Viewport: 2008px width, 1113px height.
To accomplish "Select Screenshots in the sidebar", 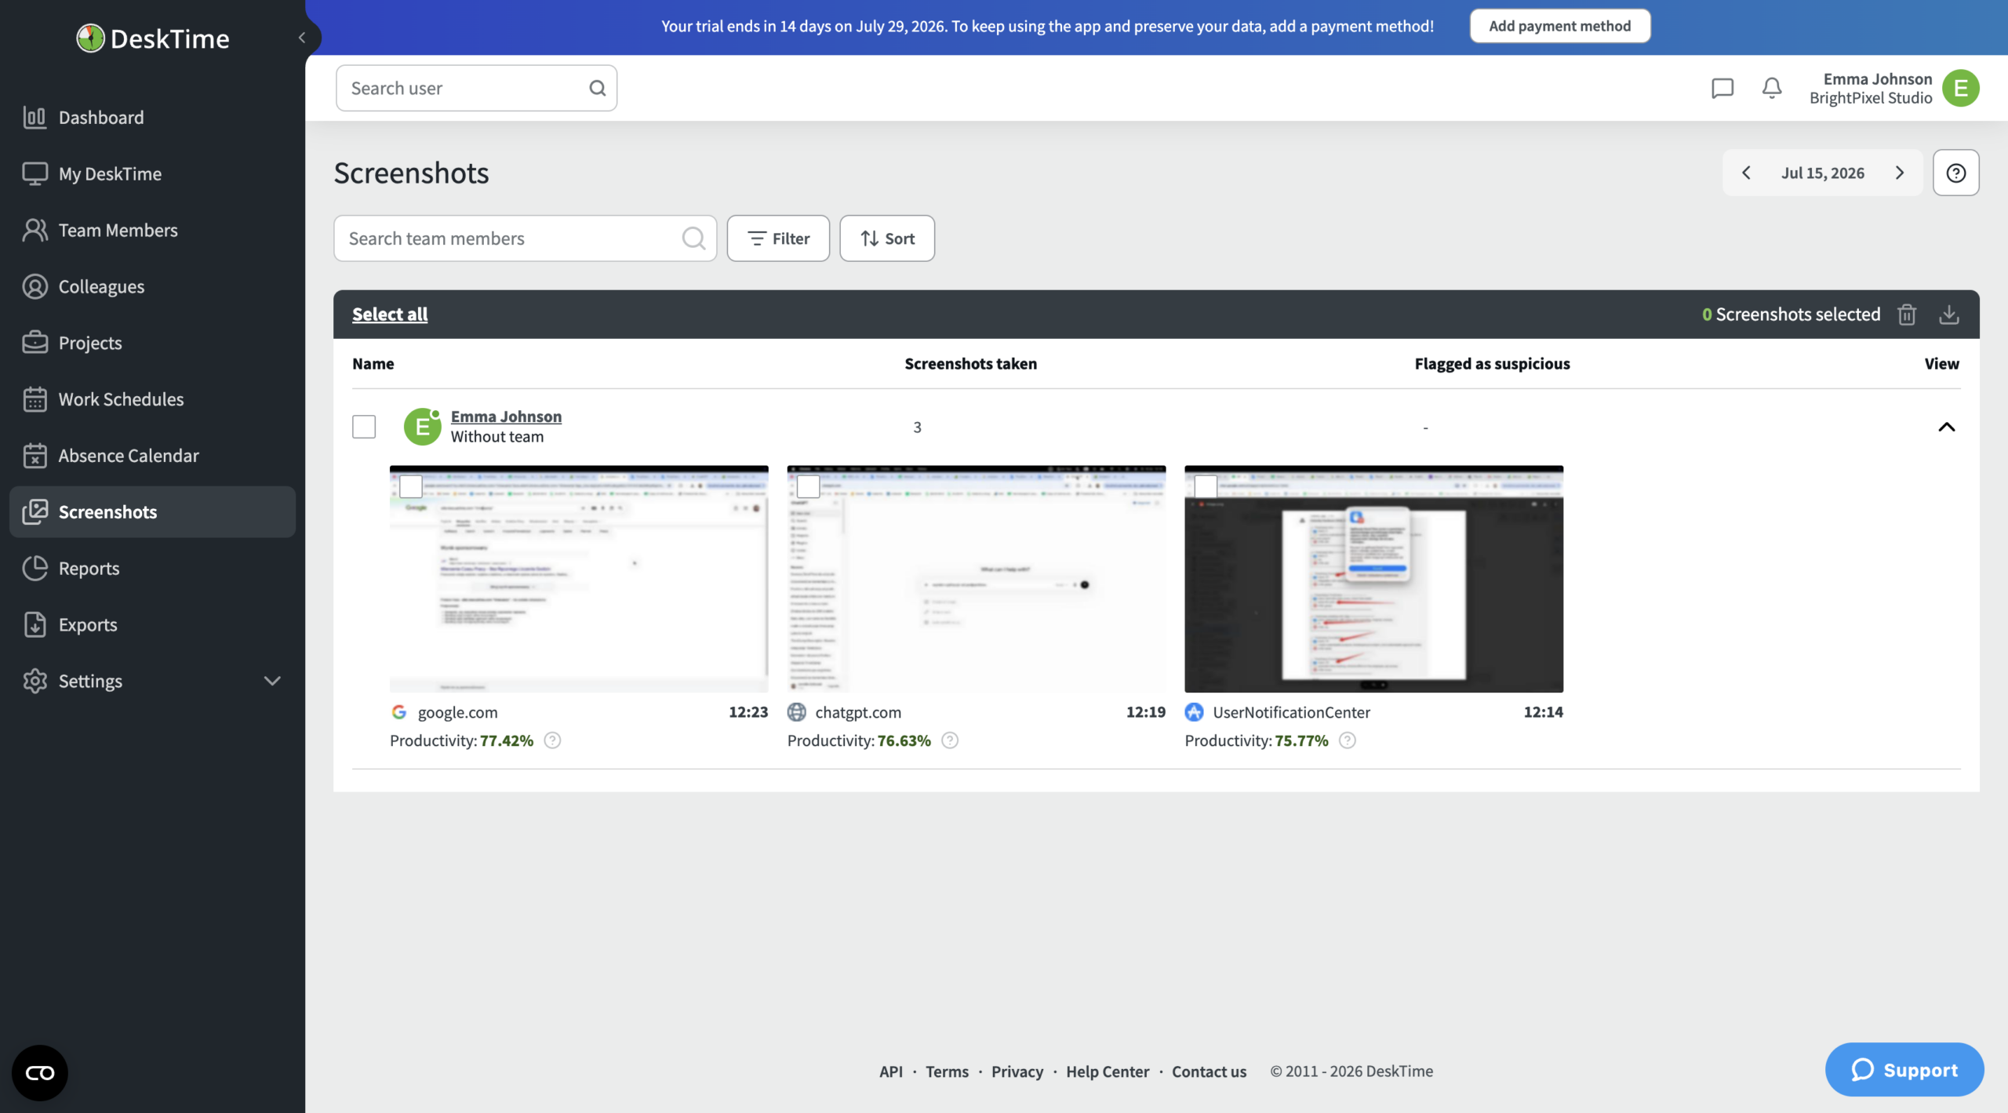I will point(152,512).
